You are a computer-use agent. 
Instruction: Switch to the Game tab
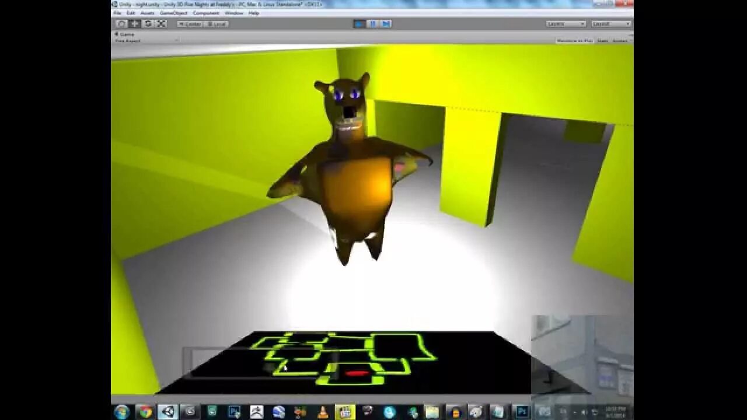click(125, 34)
